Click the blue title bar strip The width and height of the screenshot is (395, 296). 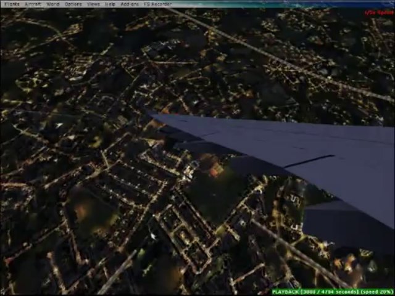pos(278,4)
